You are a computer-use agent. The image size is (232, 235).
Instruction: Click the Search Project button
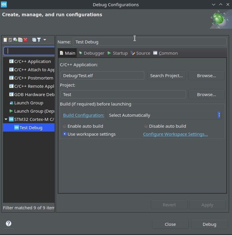[167, 76]
